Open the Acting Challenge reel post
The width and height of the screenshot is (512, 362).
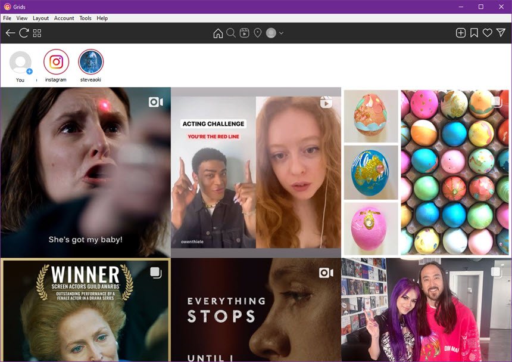[255, 172]
